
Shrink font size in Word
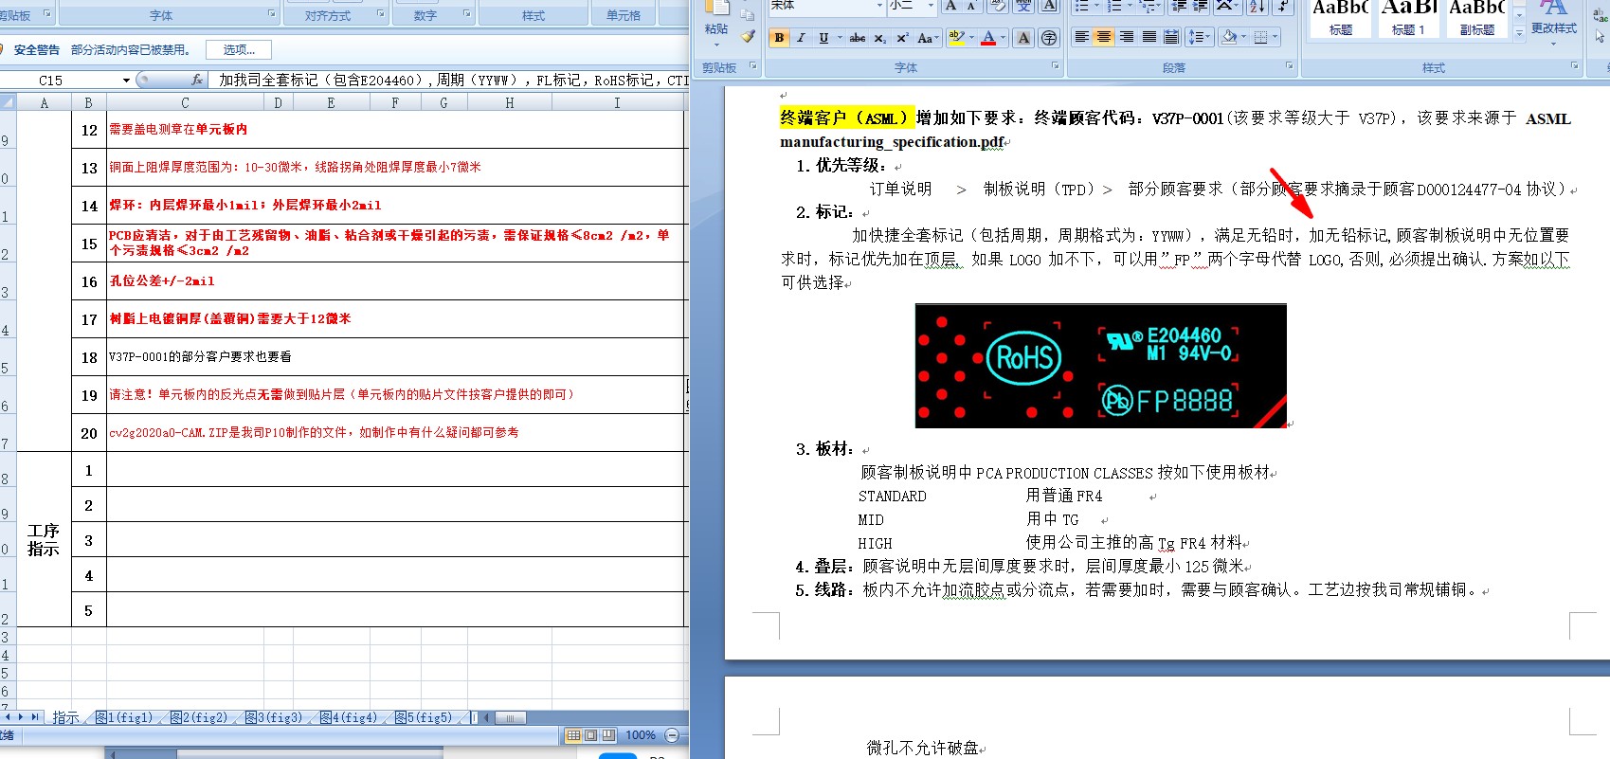971,6
